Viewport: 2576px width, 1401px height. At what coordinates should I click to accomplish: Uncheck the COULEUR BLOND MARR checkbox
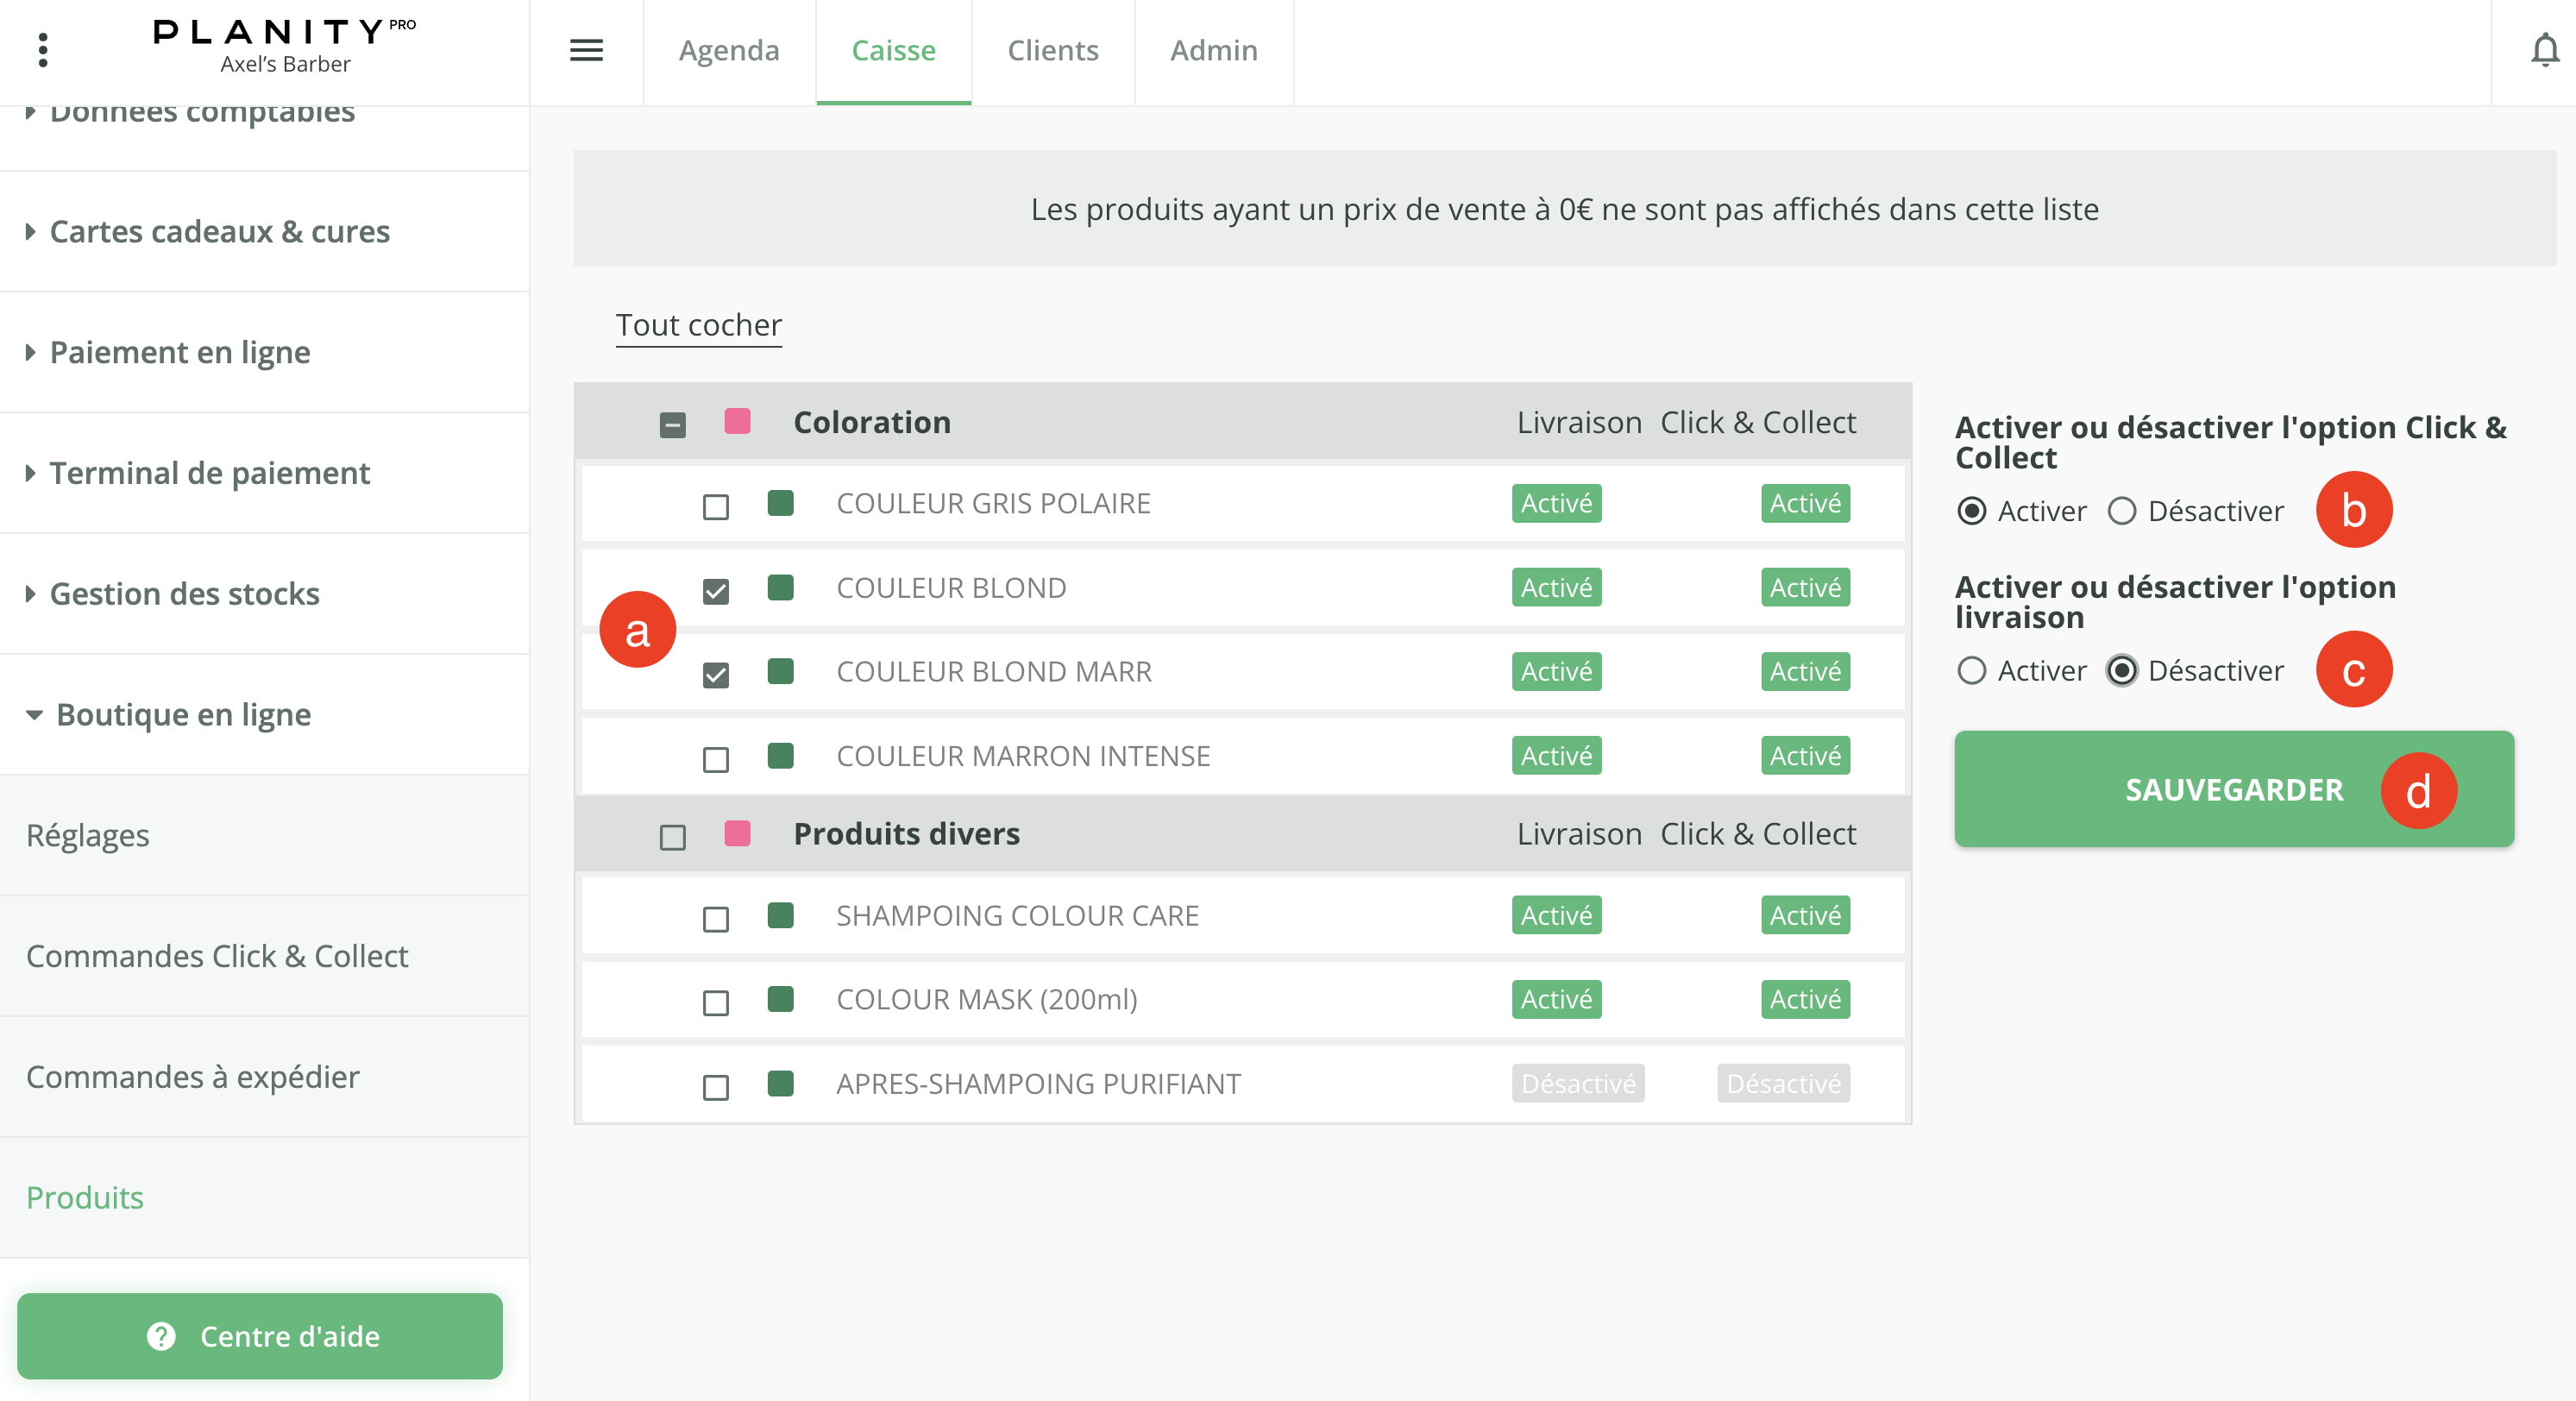point(716,675)
